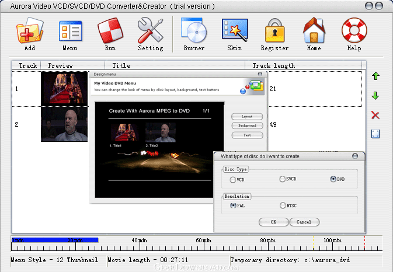Screen dimensions: 393x272
Task: Open the Menu design tool
Action: pos(71,31)
